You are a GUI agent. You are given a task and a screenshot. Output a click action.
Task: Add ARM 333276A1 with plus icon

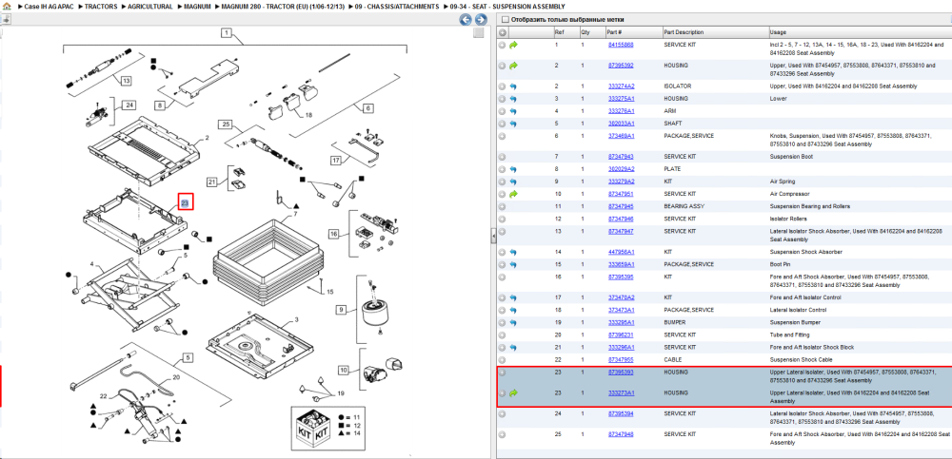502,111
